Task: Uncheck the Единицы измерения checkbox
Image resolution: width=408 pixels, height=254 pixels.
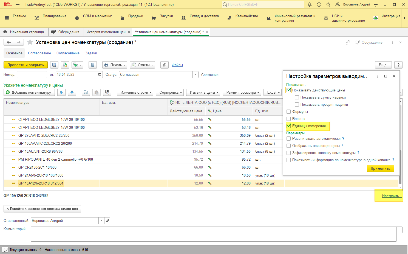Action: pos(289,126)
